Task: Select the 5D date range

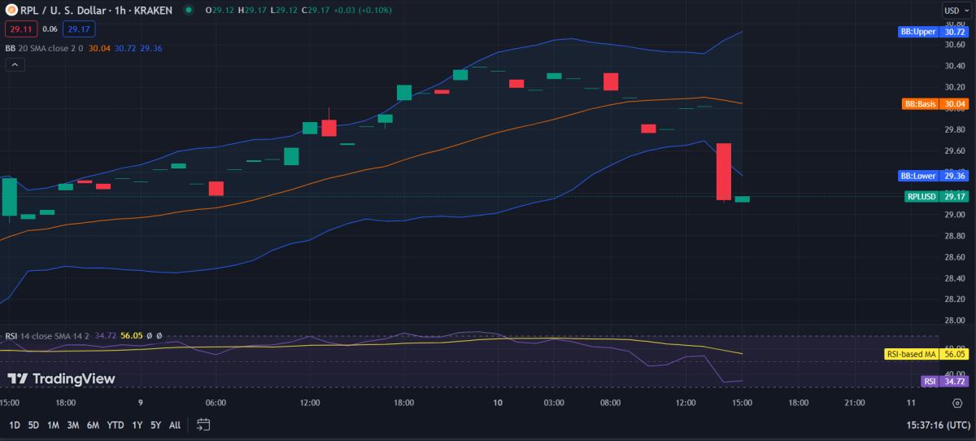Action: pos(33,425)
